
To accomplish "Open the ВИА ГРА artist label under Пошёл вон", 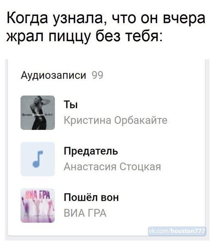I will (85, 213).
